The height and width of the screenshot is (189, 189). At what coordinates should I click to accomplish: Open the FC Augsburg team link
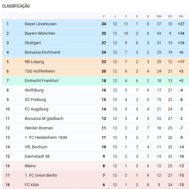click(x=36, y=109)
